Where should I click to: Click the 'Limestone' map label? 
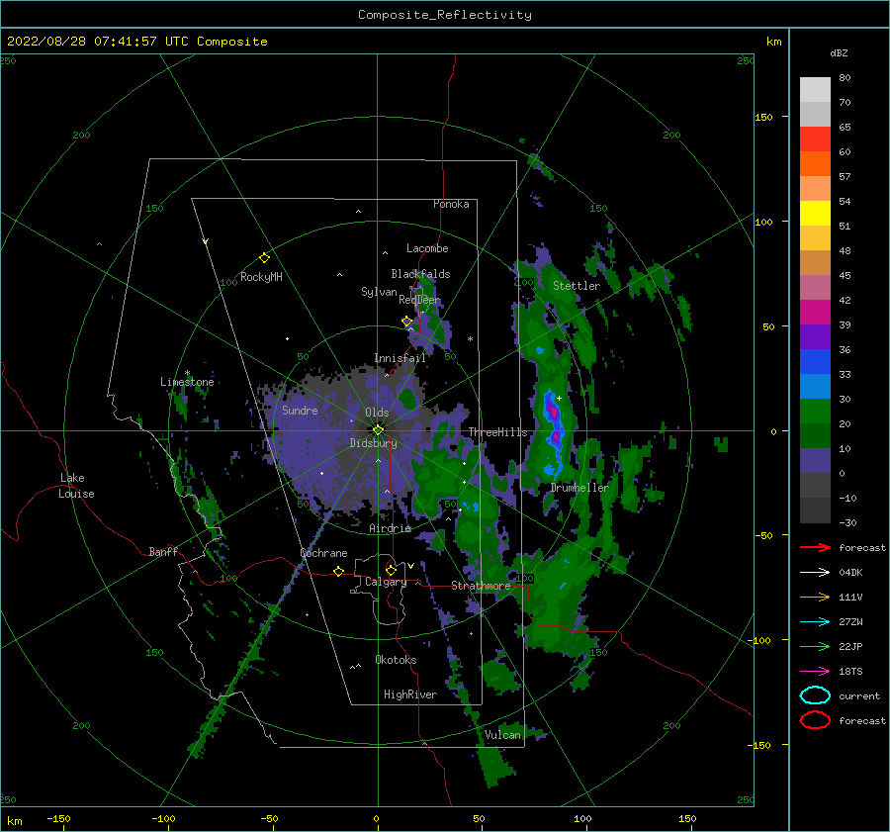[187, 382]
